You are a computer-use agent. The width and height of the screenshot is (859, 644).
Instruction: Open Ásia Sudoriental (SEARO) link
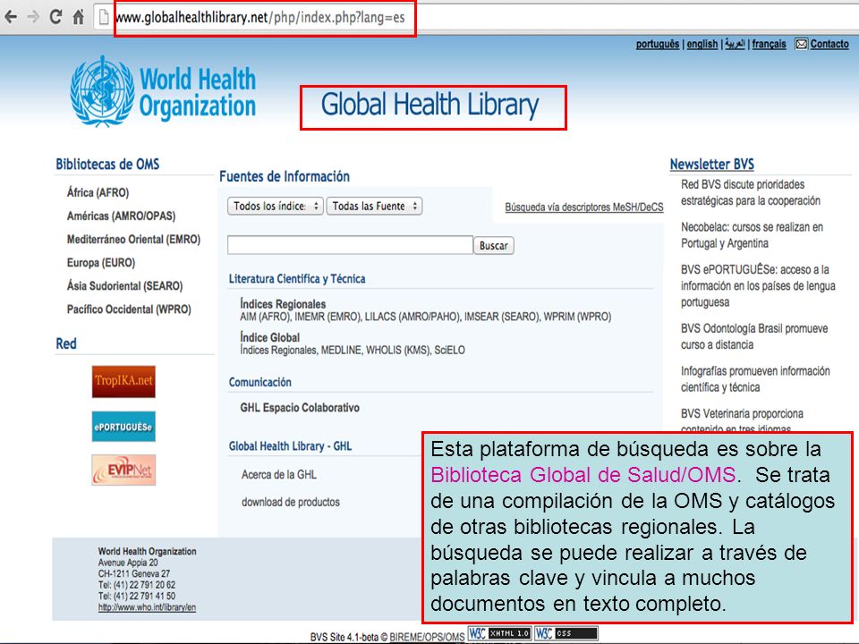125,286
